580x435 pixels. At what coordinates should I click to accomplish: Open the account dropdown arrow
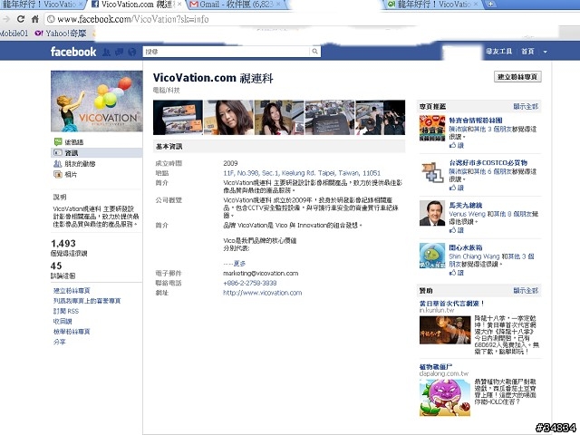(545, 52)
